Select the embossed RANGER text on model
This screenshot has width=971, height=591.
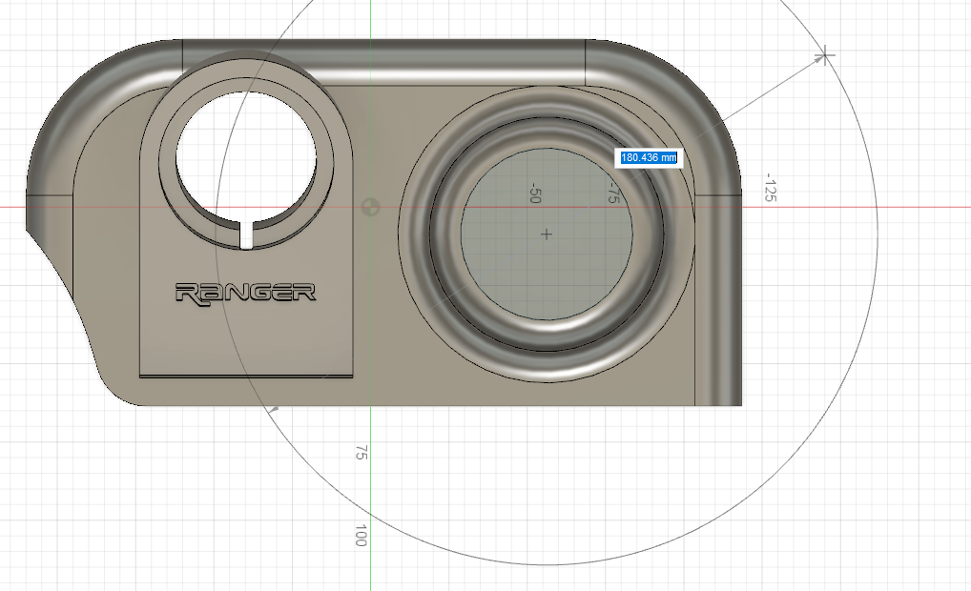(x=246, y=295)
